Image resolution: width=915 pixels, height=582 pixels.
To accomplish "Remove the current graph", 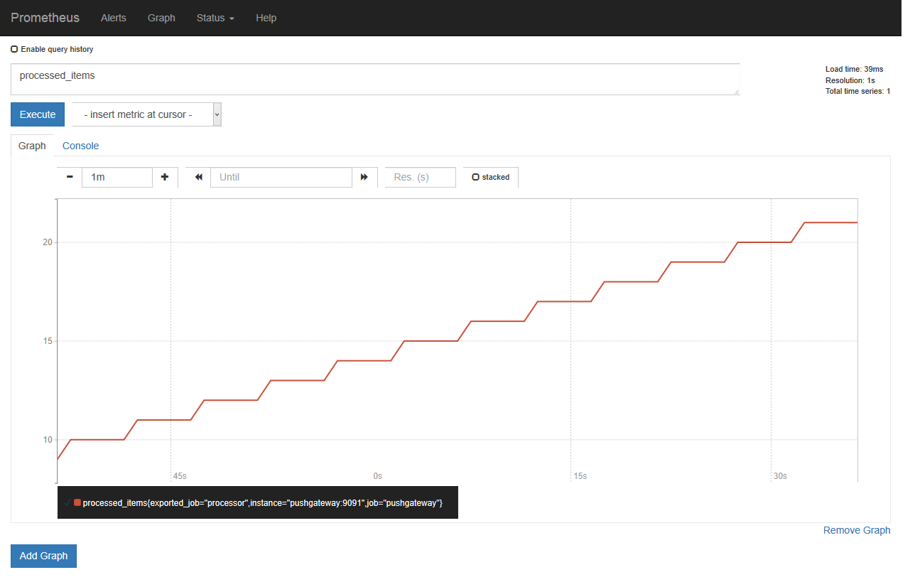I will pos(856,529).
